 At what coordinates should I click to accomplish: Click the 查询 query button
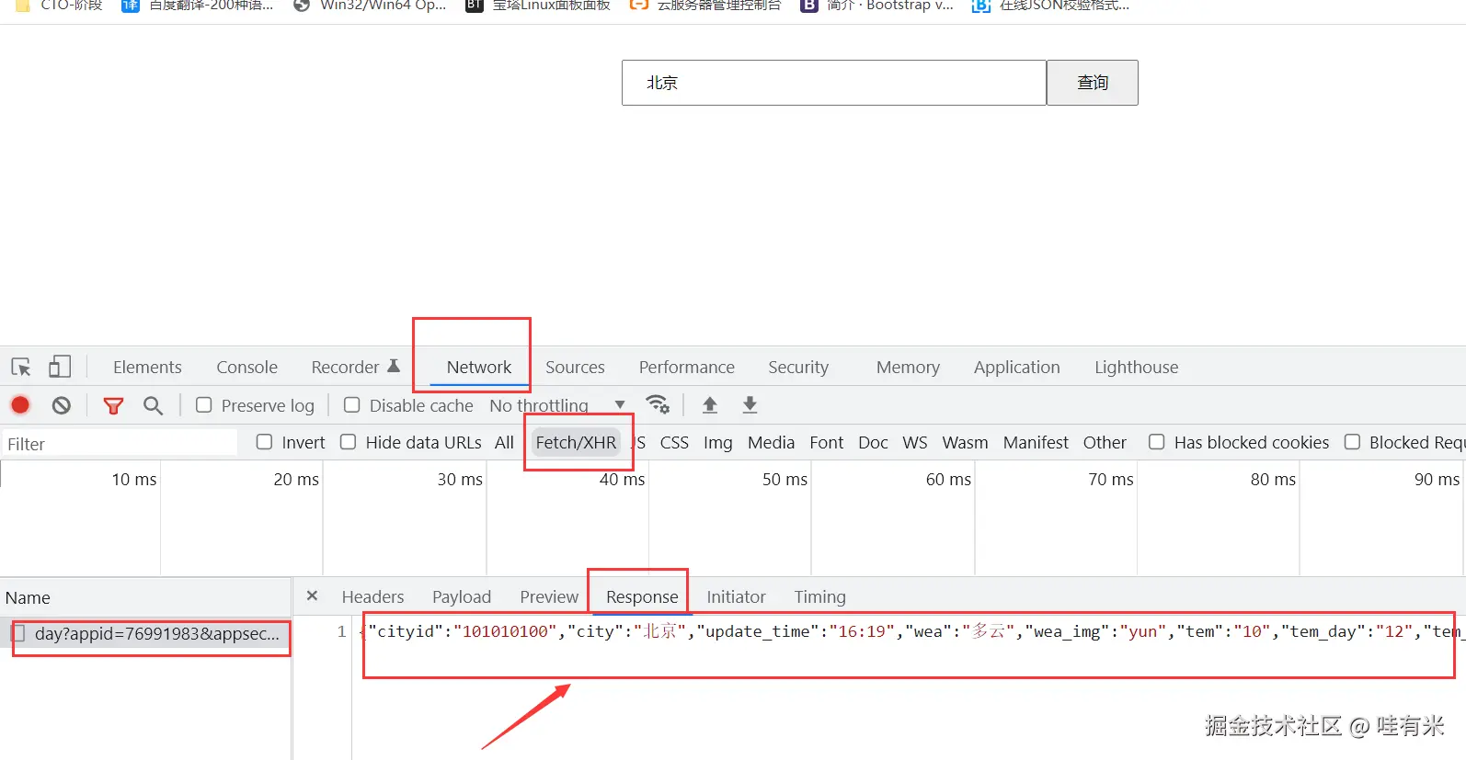[x=1093, y=83]
